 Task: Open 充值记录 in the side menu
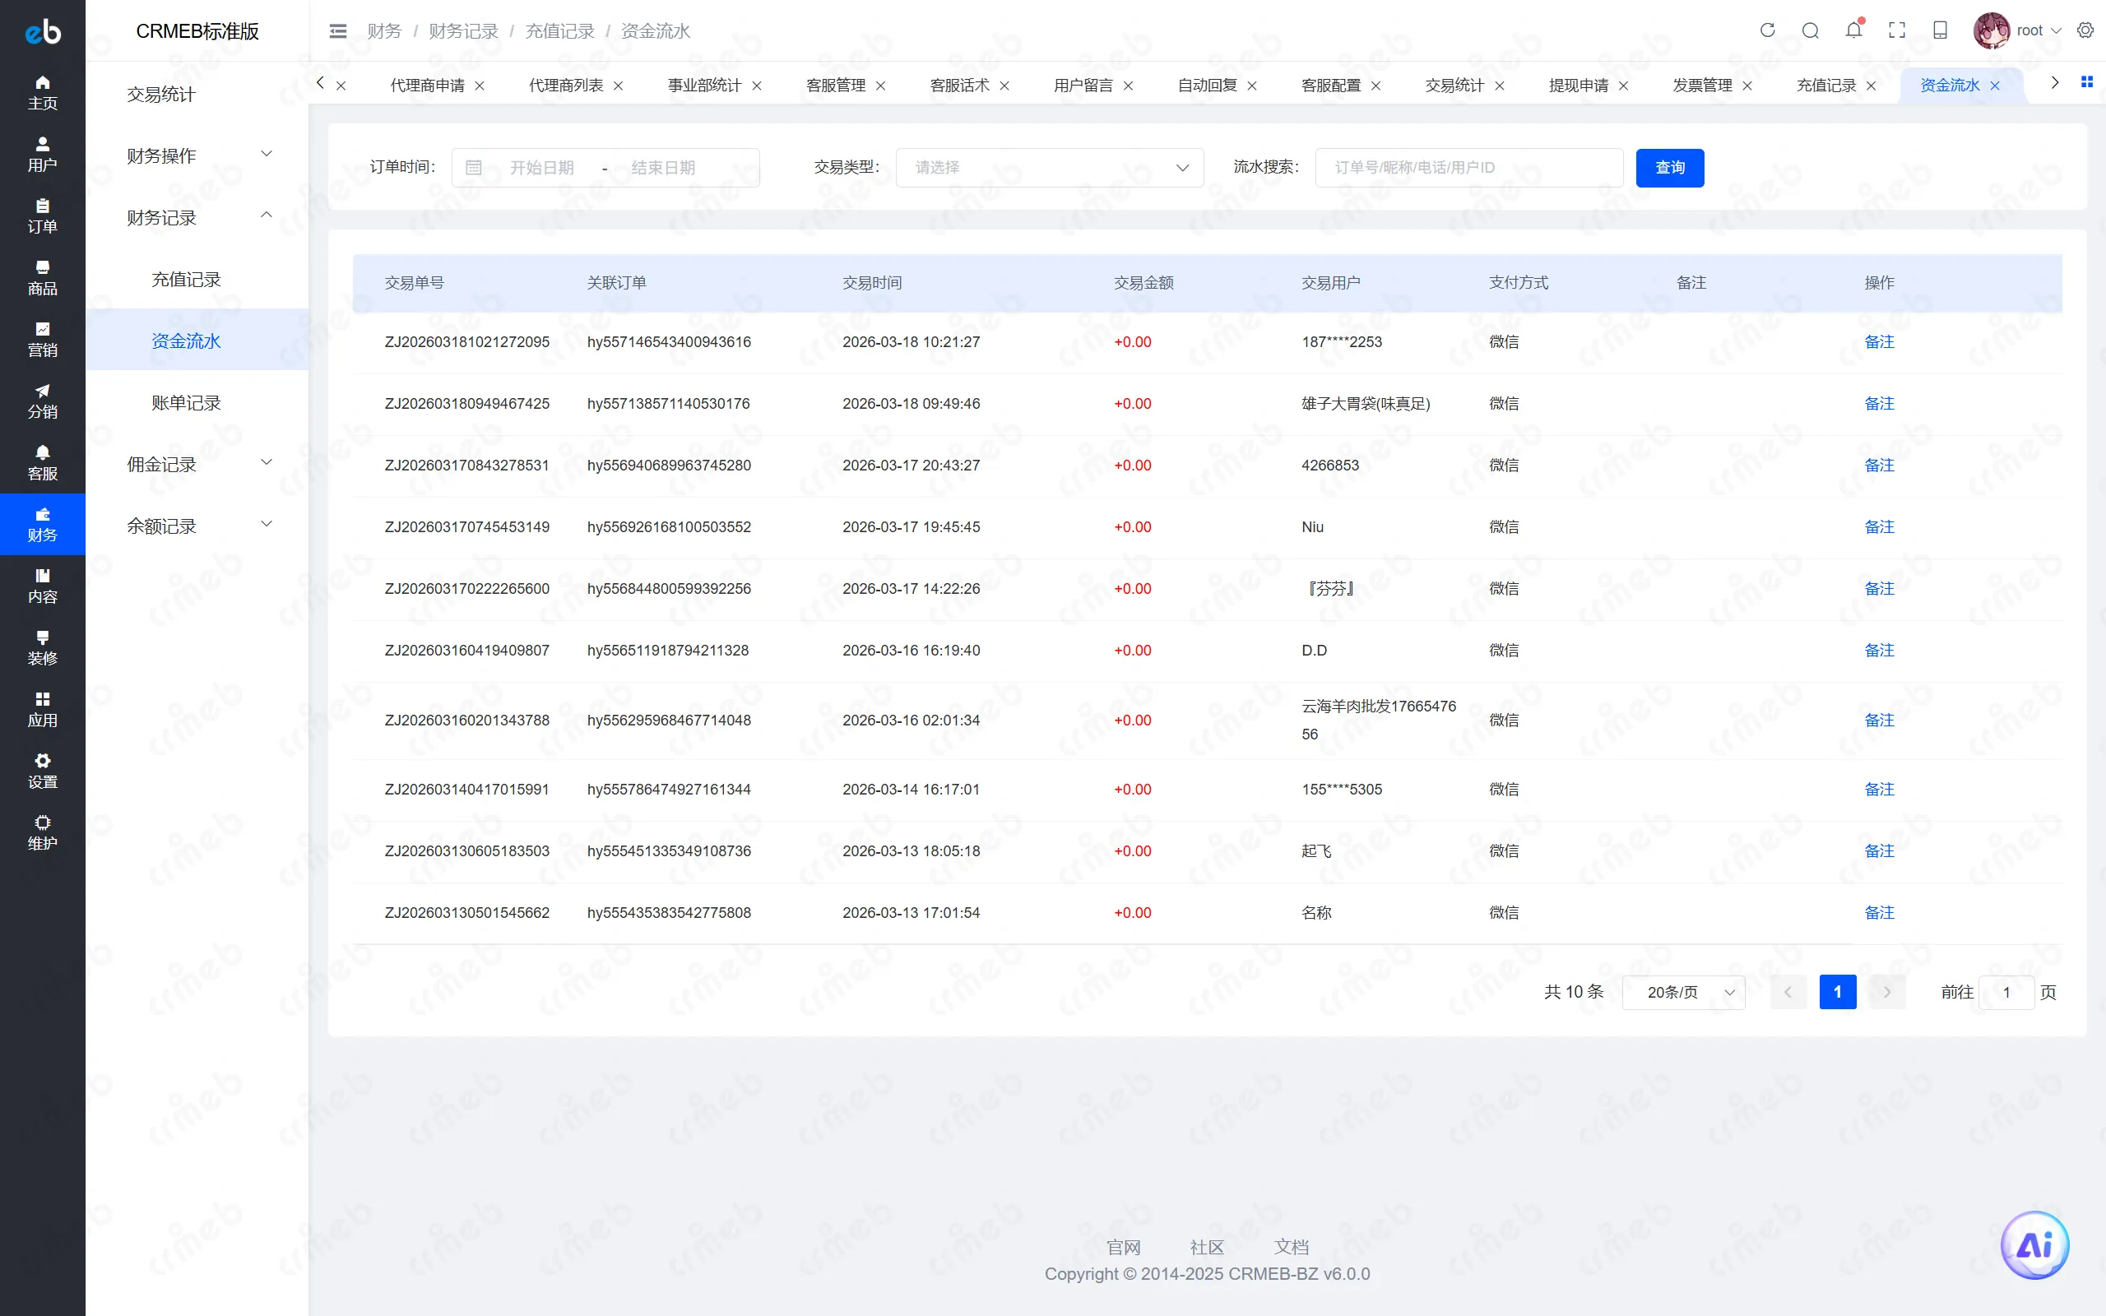point(197,279)
